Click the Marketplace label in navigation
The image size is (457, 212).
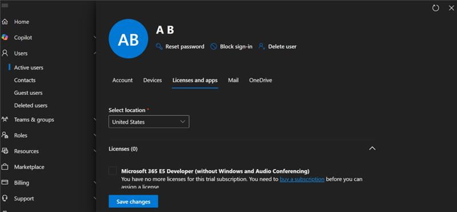pos(29,167)
